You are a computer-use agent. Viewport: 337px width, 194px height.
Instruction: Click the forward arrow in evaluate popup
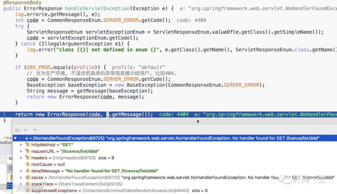(x=34, y=130)
